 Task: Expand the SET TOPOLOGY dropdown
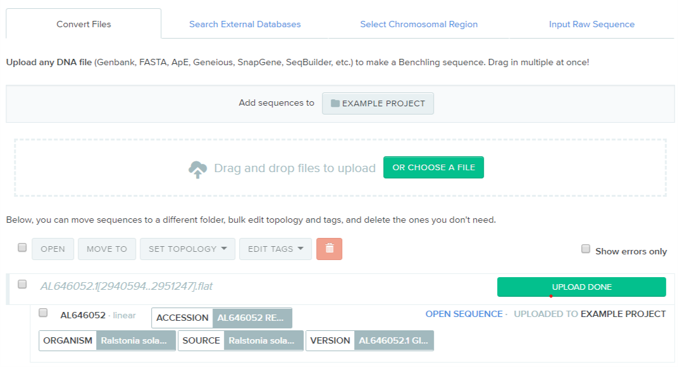[187, 249]
